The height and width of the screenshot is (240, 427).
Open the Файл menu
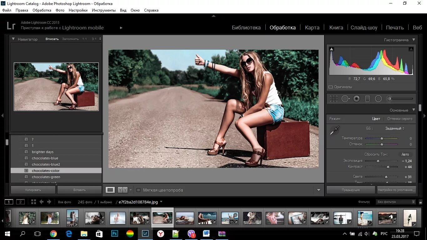[7, 10]
